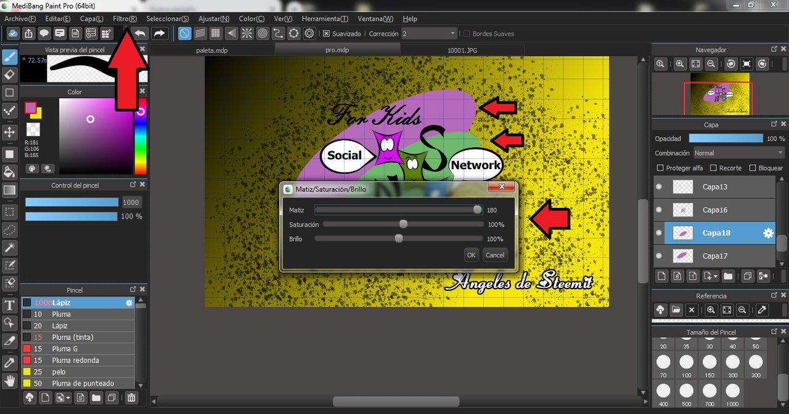
Task: Open the Archivo menu
Action: [x=20, y=19]
